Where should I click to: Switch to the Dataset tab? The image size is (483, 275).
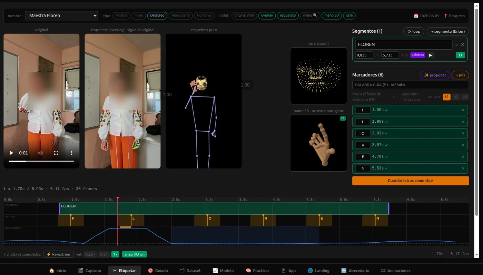click(190, 271)
